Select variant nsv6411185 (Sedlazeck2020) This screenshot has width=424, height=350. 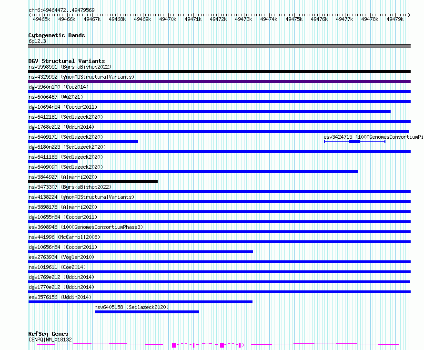click(x=66, y=157)
